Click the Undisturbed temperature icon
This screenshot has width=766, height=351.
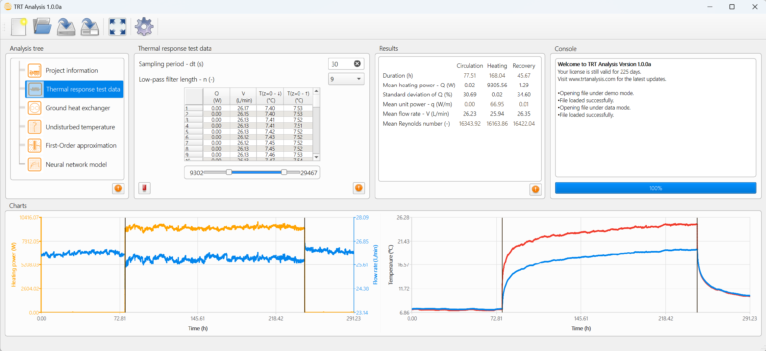35,127
